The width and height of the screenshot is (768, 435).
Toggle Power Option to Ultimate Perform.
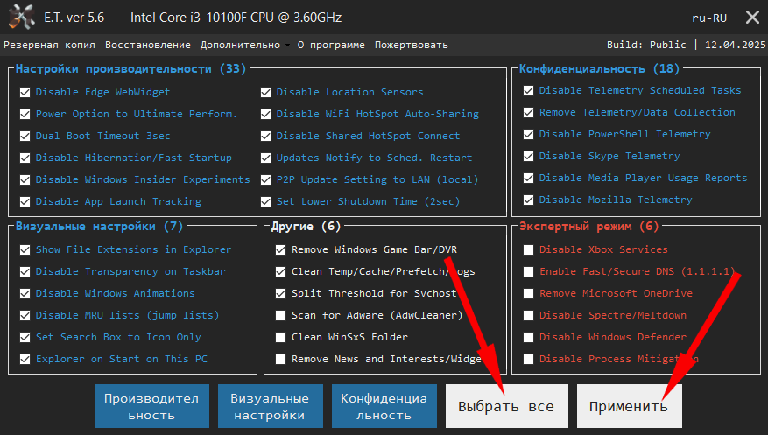[x=25, y=114]
